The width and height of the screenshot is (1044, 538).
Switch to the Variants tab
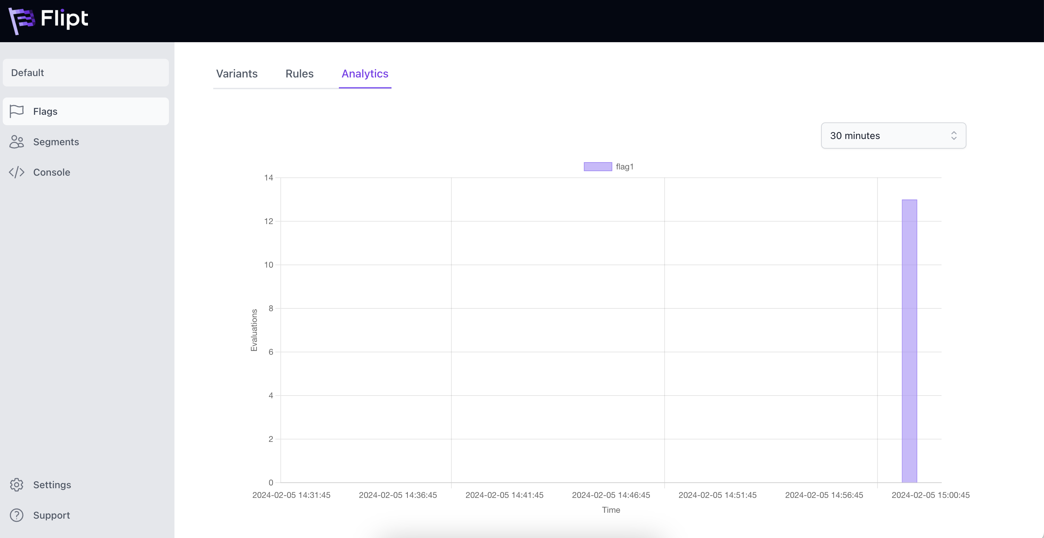coord(237,74)
